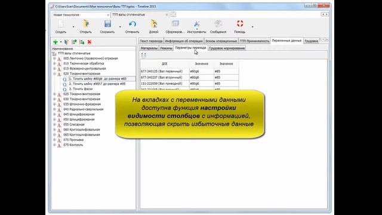Viewport: 382px width, 215px height.
Task: Close the ТТП валы ступенчатые document tab
Action: tap(167, 15)
